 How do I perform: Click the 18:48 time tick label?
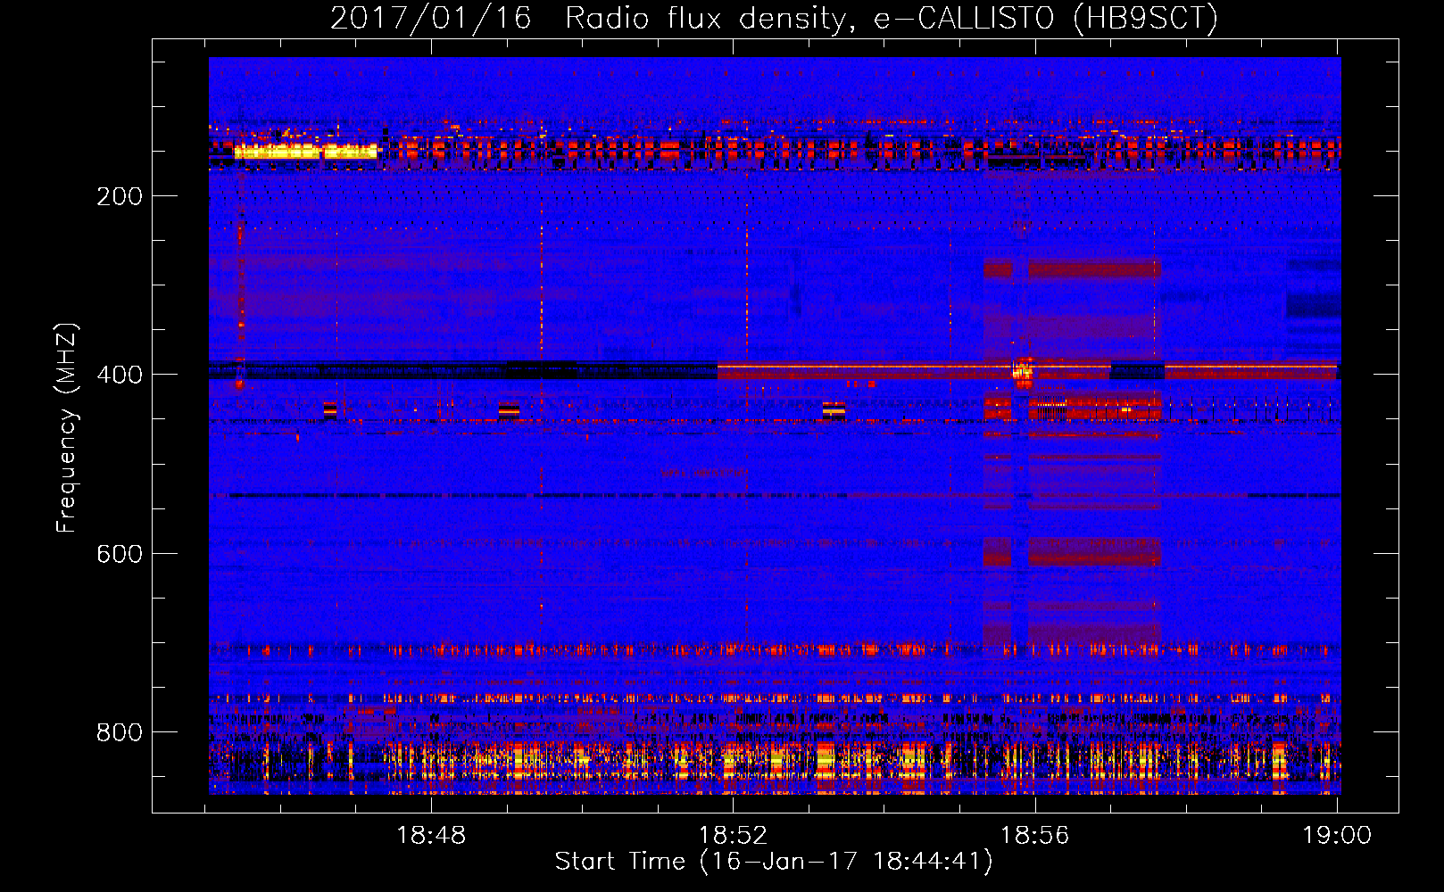(431, 835)
